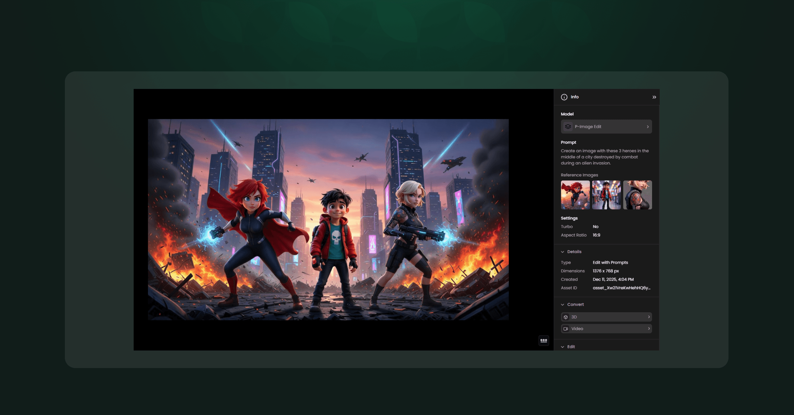This screenshot has height=415, width=794.
Task: Open the filmstrip icon below the image
Action: pyautogui.click(x=544, y=340)
